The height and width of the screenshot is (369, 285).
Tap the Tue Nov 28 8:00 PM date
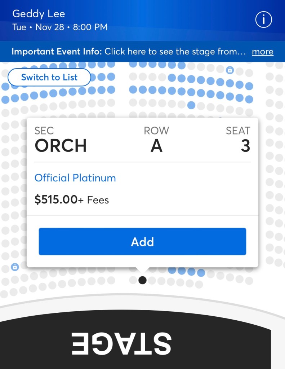point(60,27)
